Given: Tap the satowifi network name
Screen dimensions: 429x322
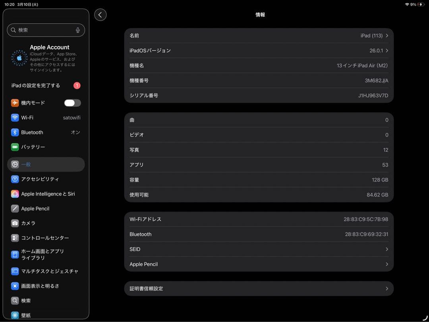Looking at the screenshot, I should 71,118.
